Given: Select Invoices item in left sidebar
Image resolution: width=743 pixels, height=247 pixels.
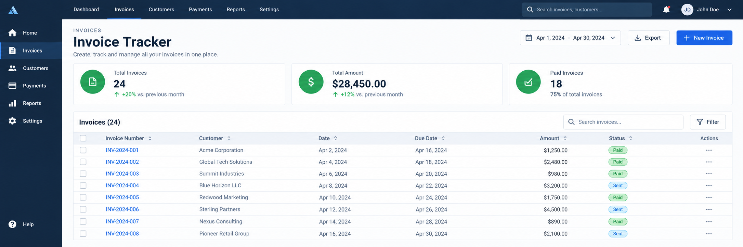Looking at the screenshot, I should coord(31,50).
